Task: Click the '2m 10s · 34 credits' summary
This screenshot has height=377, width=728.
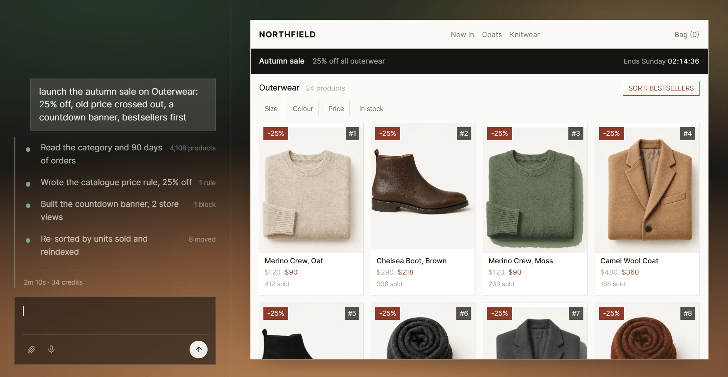Action: [x=53, y=282]
